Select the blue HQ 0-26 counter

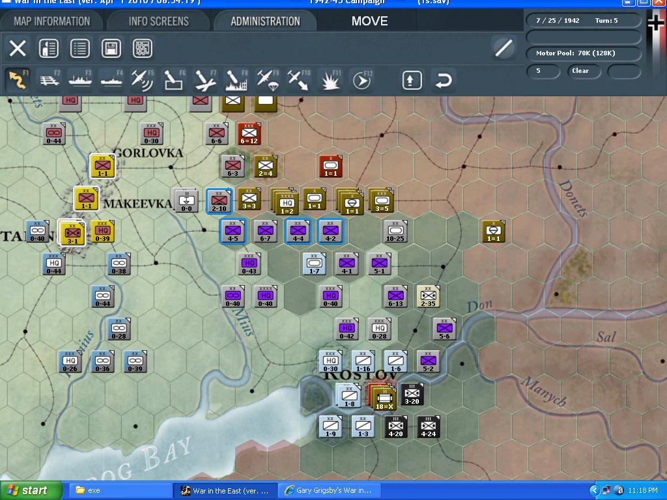70,362
